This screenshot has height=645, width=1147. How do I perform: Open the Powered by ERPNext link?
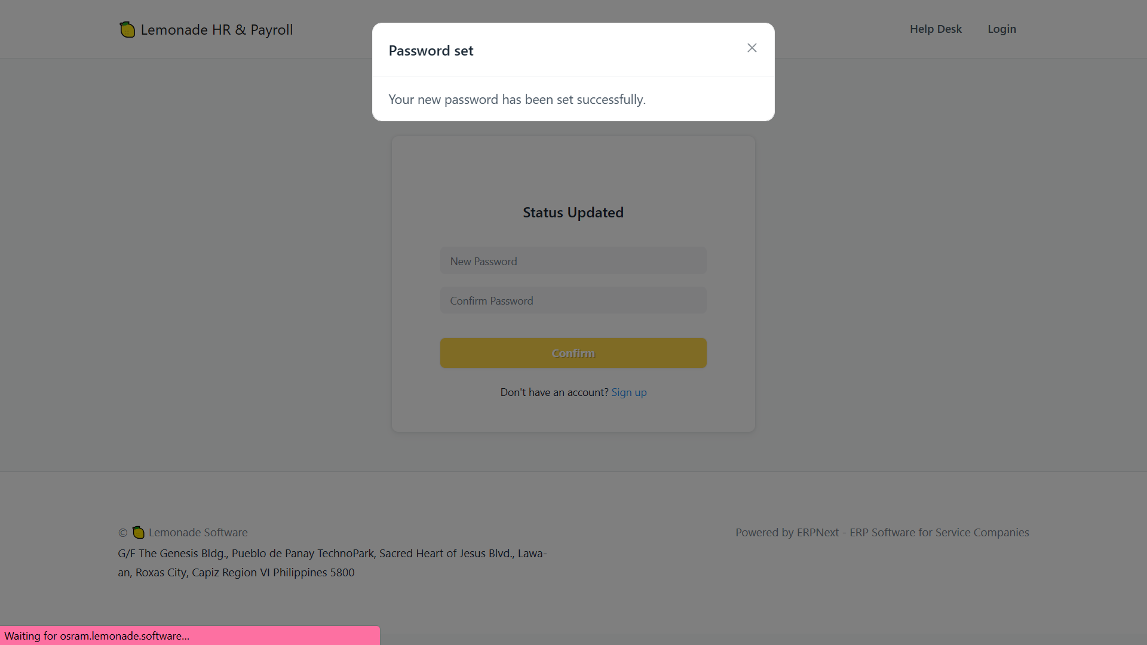tap(882, 532)
